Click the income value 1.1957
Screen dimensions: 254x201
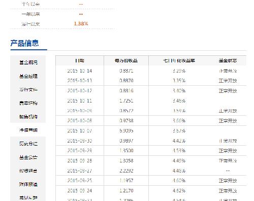[126, 181]
